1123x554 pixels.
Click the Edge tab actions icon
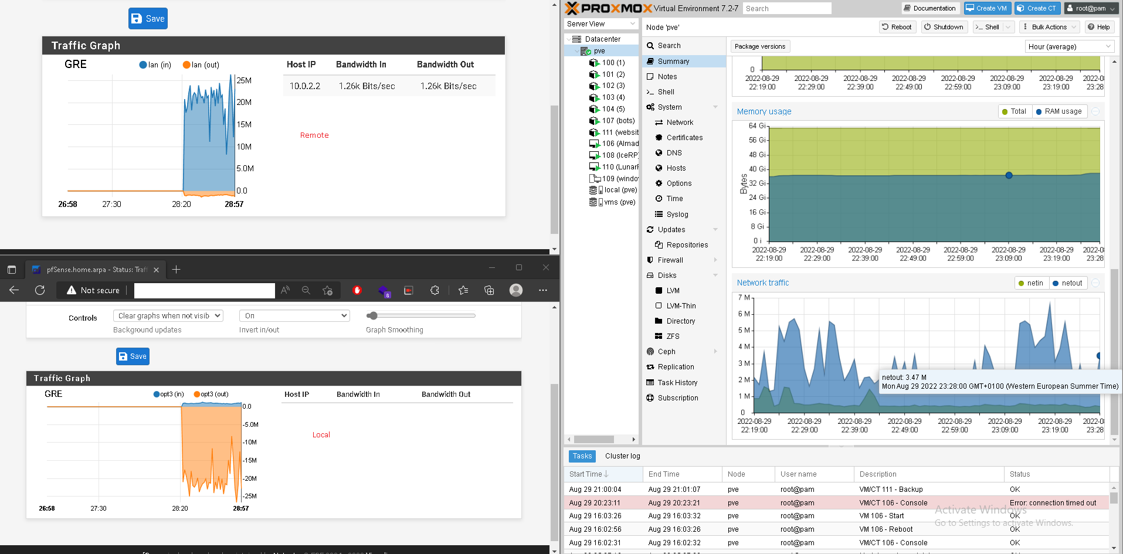[12, 270]
